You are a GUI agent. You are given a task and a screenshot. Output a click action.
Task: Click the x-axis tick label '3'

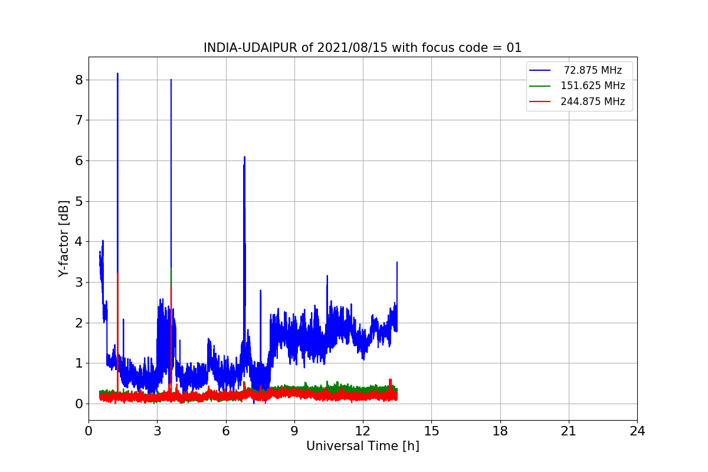tap(157, 431)
